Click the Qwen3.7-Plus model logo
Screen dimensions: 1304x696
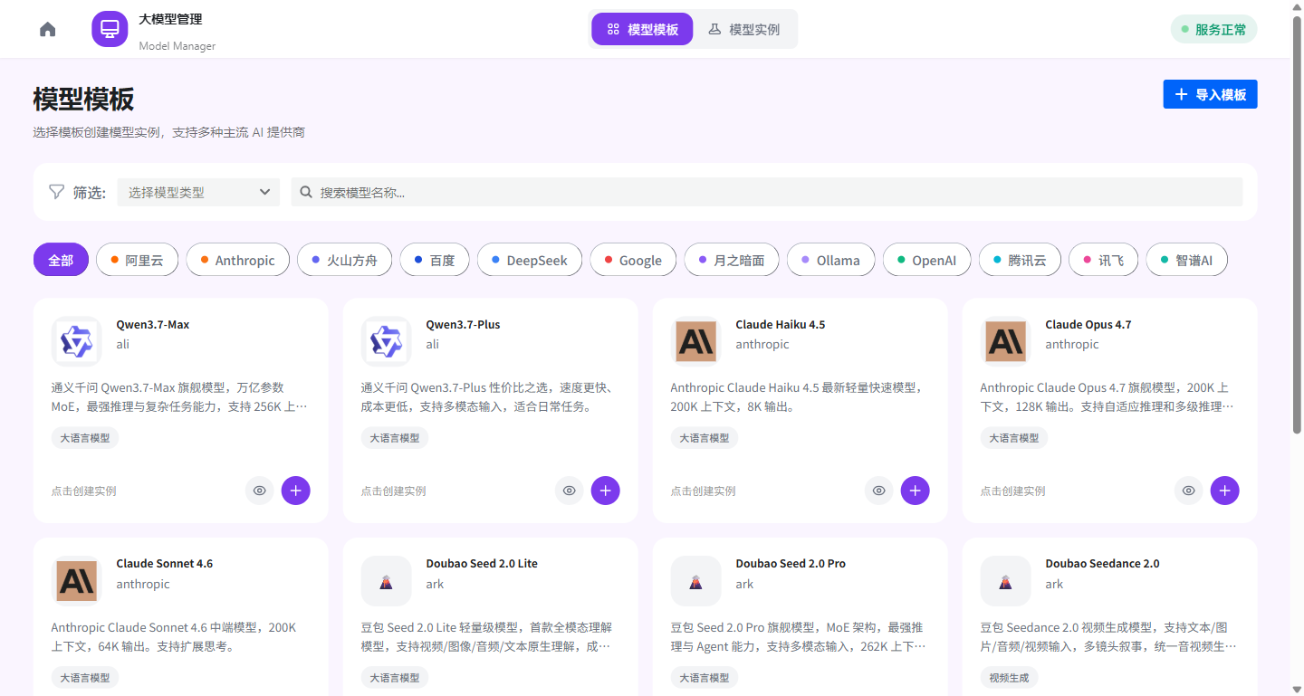[386, 341]
